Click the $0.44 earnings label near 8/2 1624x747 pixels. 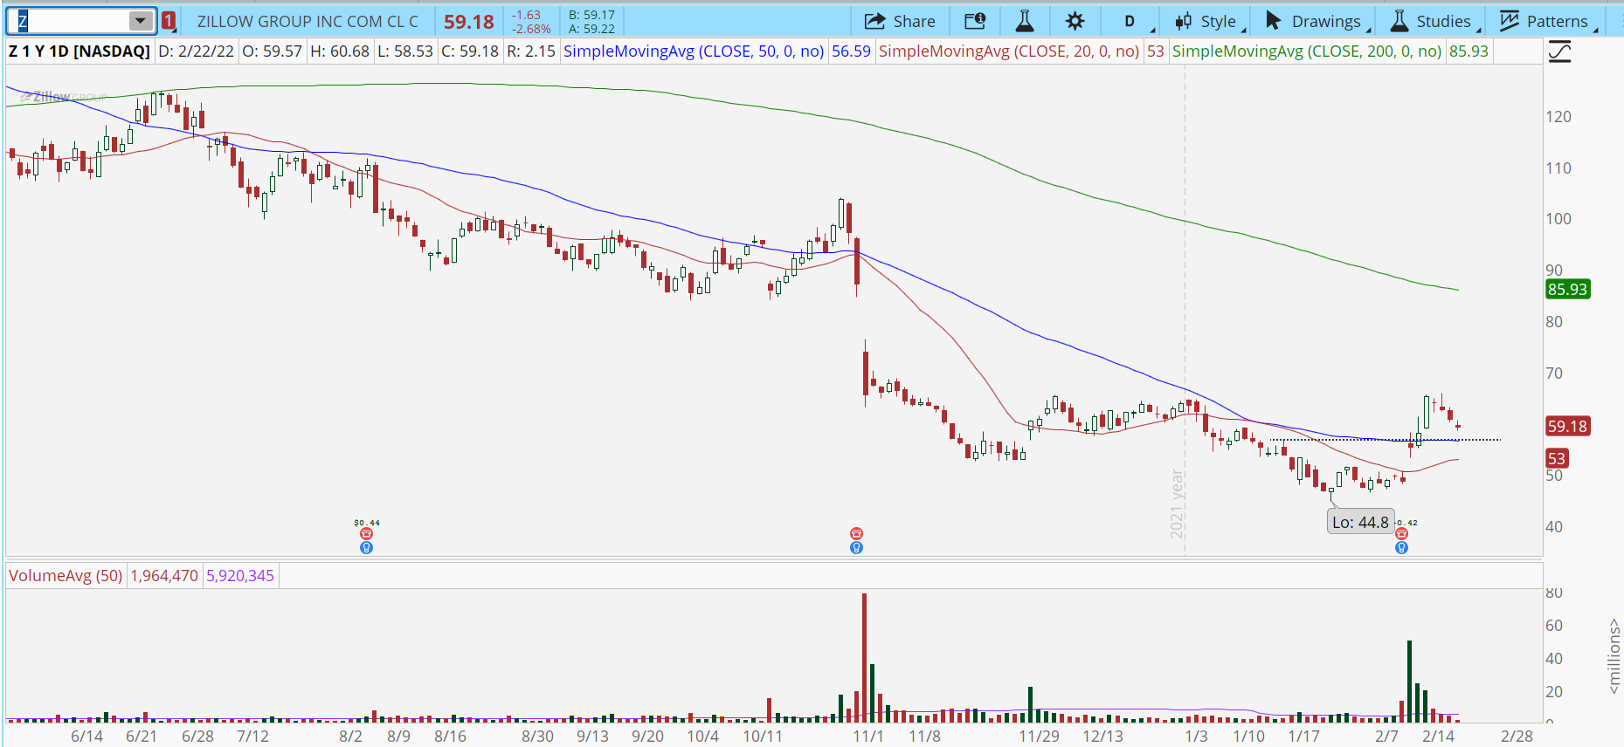367,523
